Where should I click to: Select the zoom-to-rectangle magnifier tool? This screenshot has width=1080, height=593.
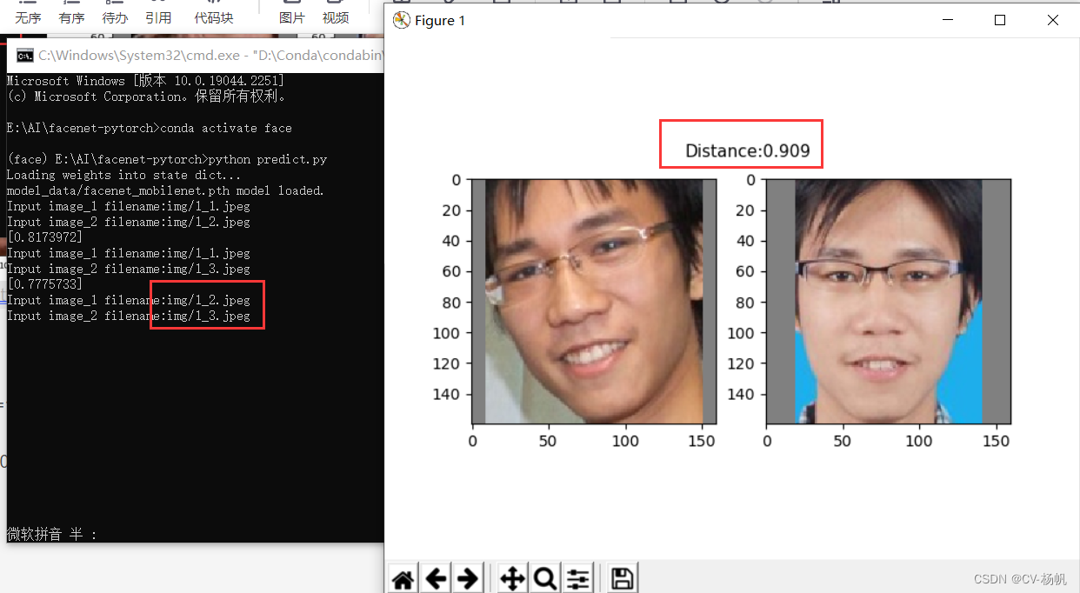click(x=545, y=578)
